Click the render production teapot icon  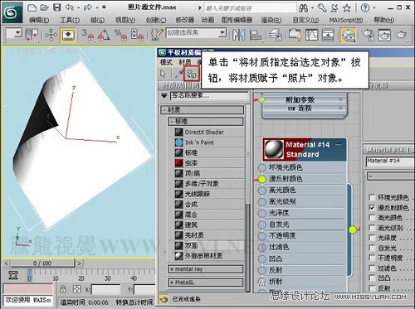pyautogui.click(x=401, y=35)
